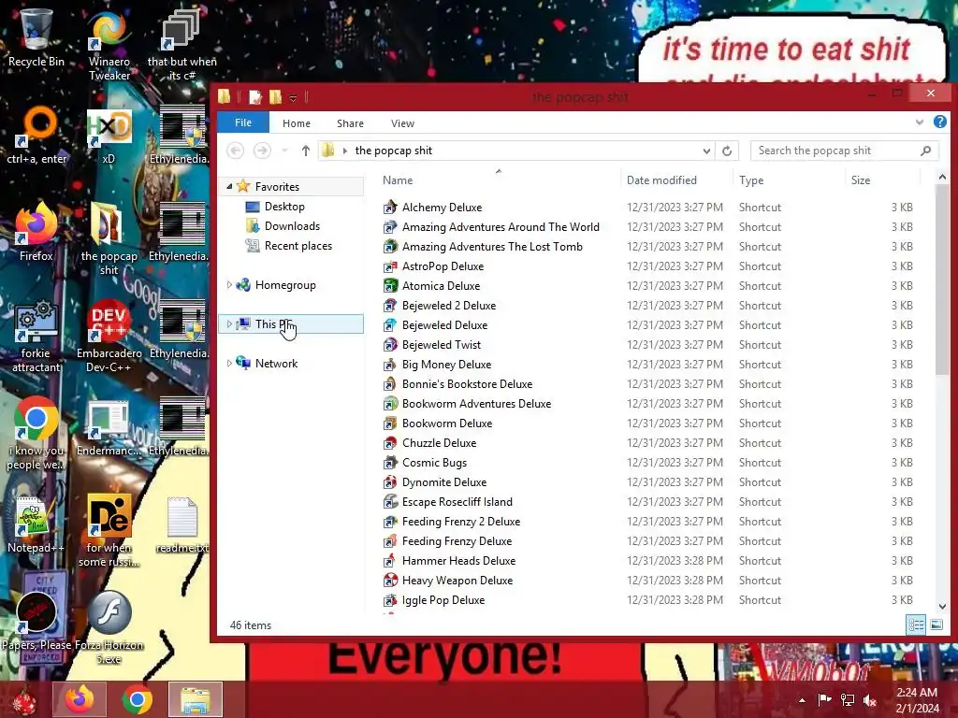Expand the ribbon with the chevron
This screenshot has height=718, width=958.
[920, 122]
